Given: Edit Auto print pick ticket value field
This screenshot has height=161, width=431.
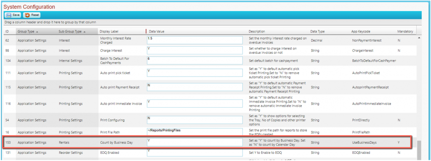Looking at the screenshot, I should click(195, 73).
